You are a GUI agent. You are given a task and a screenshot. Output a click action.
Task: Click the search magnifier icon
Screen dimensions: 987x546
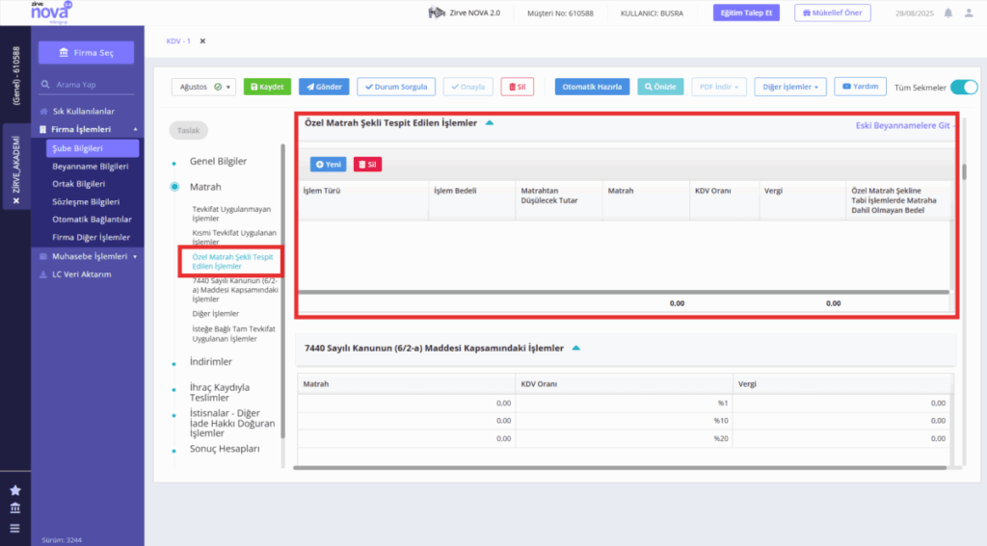(x=45, y=85)
